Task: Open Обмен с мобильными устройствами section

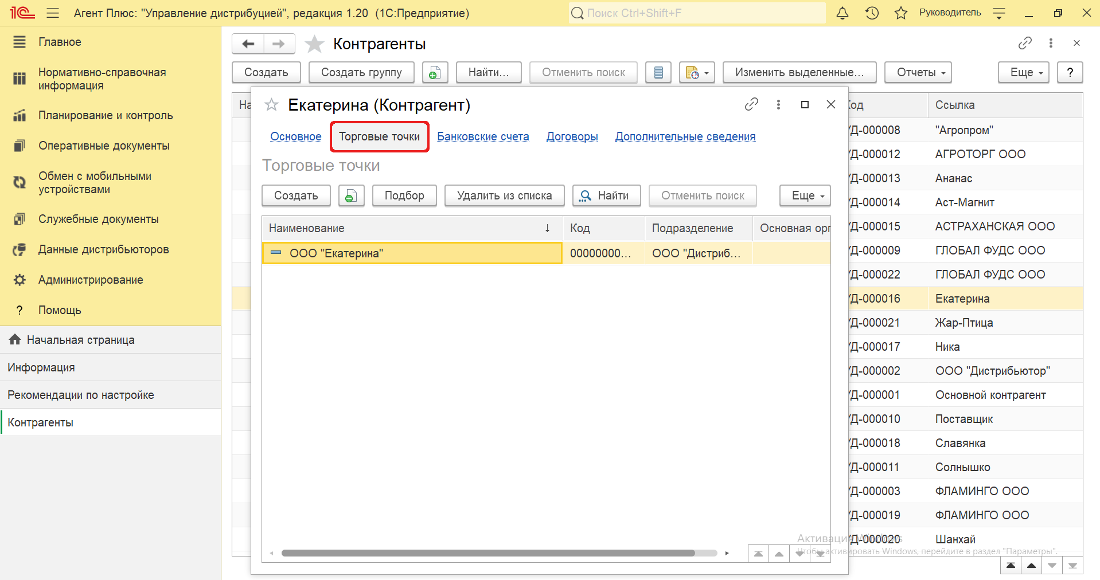Action: tap(110, 182)
